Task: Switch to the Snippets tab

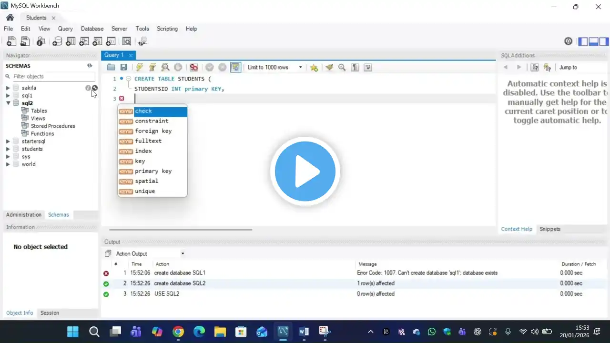Action: (x=550, y=229)
